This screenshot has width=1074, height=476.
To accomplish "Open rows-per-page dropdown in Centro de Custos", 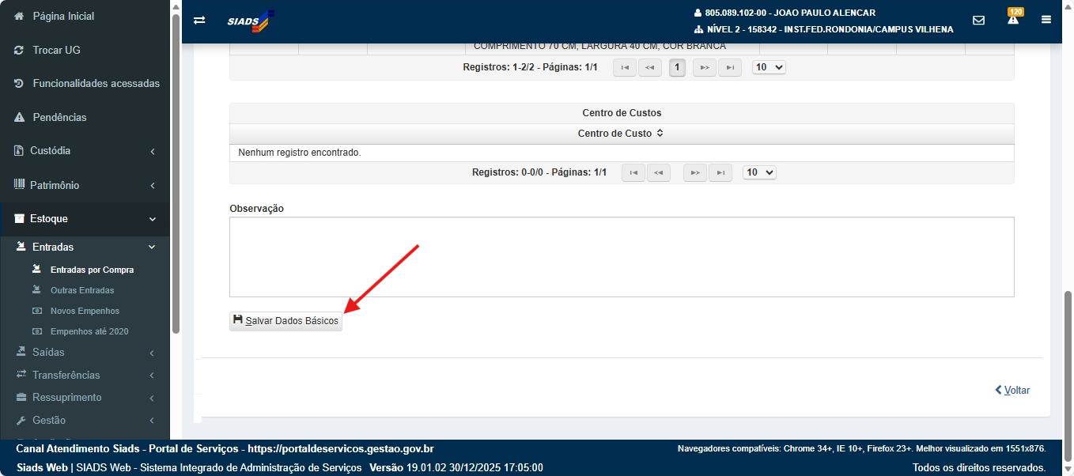I will 759,172.
